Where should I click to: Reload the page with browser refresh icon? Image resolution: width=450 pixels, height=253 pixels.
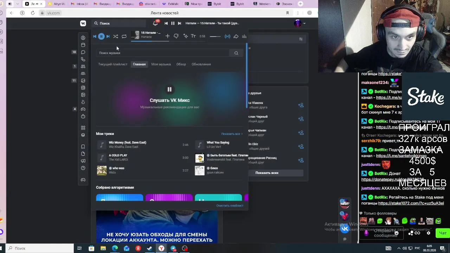[x=33, y=13]
